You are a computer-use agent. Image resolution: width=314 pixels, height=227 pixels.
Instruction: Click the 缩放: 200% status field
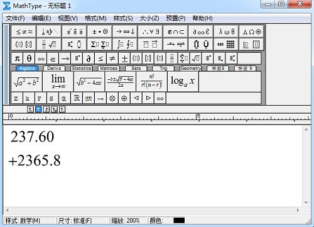pyautogui.click(x=128, y=220)
